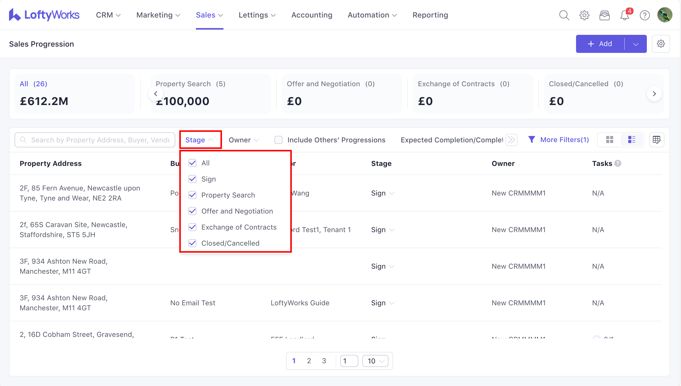681x386 pixels.
Task: Click the More Filters funnel icon
Action: coord(532,139)
